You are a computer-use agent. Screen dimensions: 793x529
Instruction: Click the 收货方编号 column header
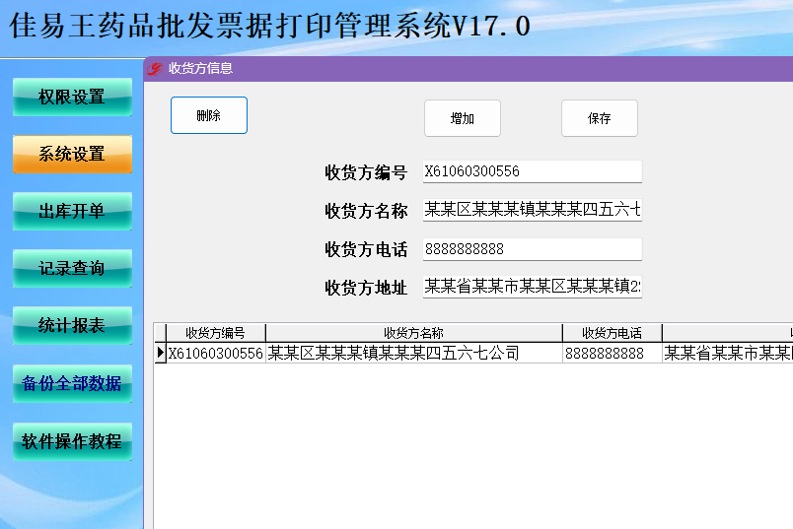tap(215, 333)
